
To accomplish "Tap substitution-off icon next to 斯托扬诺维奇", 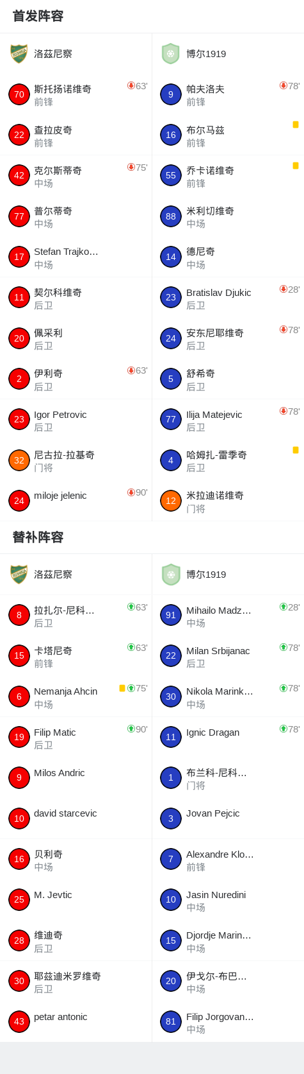I will pyautogui.click(x=131, y=85).
